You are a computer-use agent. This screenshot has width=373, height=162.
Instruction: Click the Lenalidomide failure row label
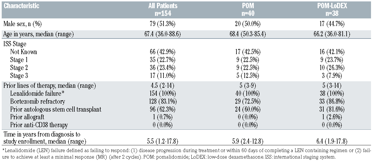[38, 93]
